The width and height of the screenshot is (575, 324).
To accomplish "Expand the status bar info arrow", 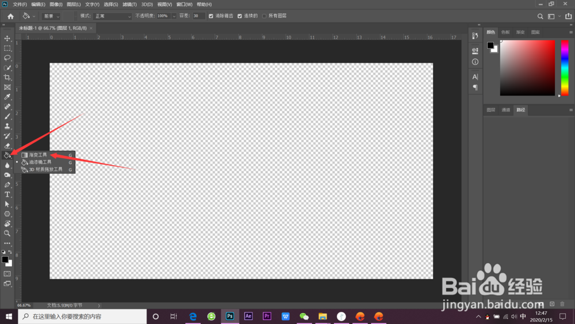I will [x=99, y=305].
